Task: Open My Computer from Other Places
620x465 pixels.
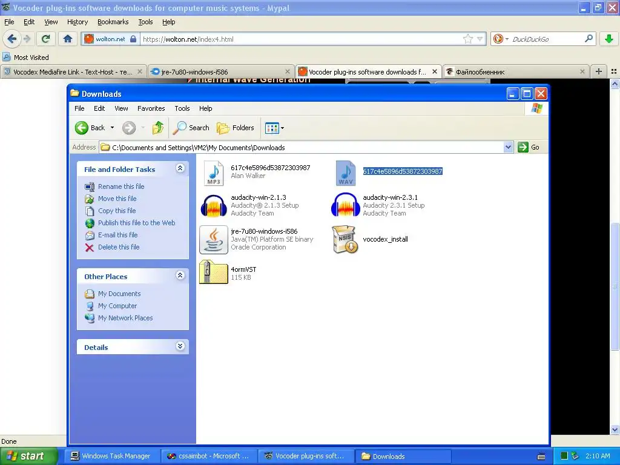Action: pos(117,306)
